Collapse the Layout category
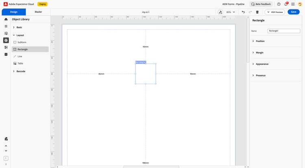This screenshot has height=168, width=305. coord(20,35)
